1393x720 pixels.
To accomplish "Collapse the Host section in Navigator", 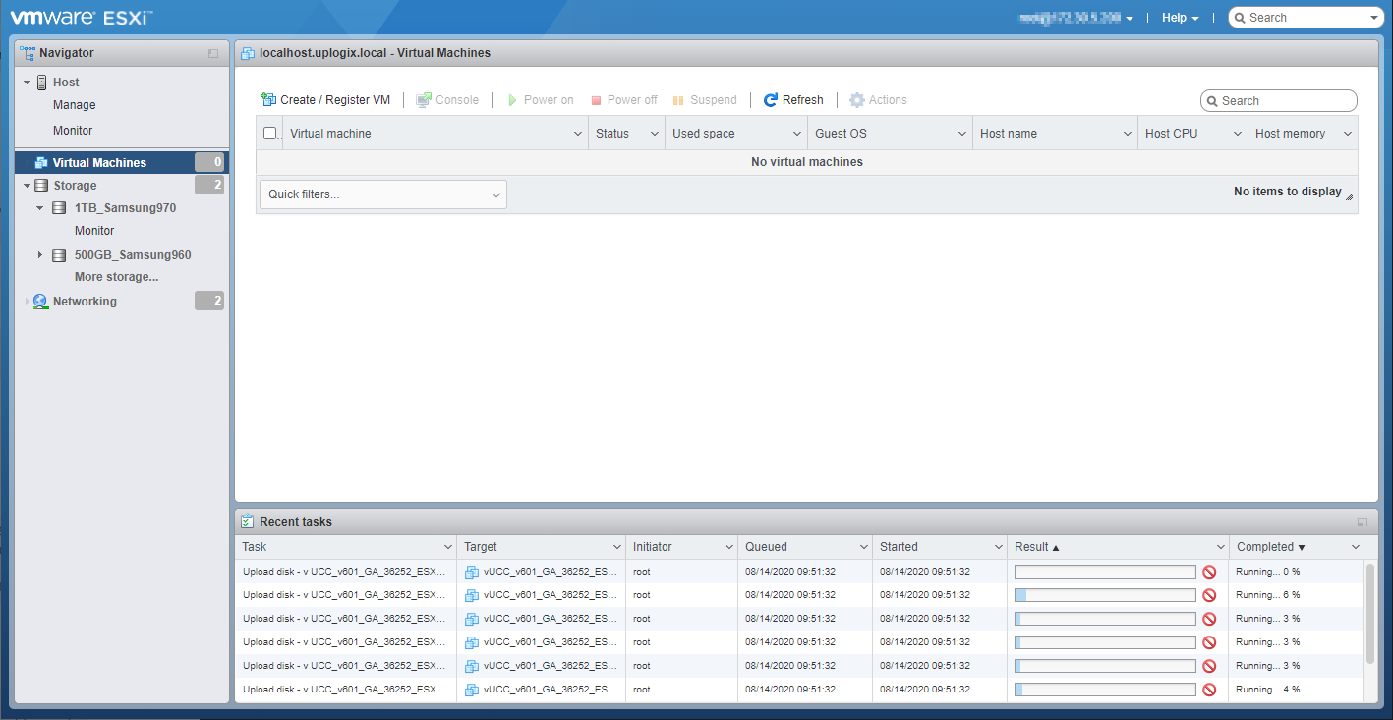I will click(x=28, y=83).
